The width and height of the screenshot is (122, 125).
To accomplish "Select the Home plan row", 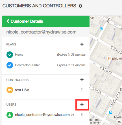I will click(46, 55).
